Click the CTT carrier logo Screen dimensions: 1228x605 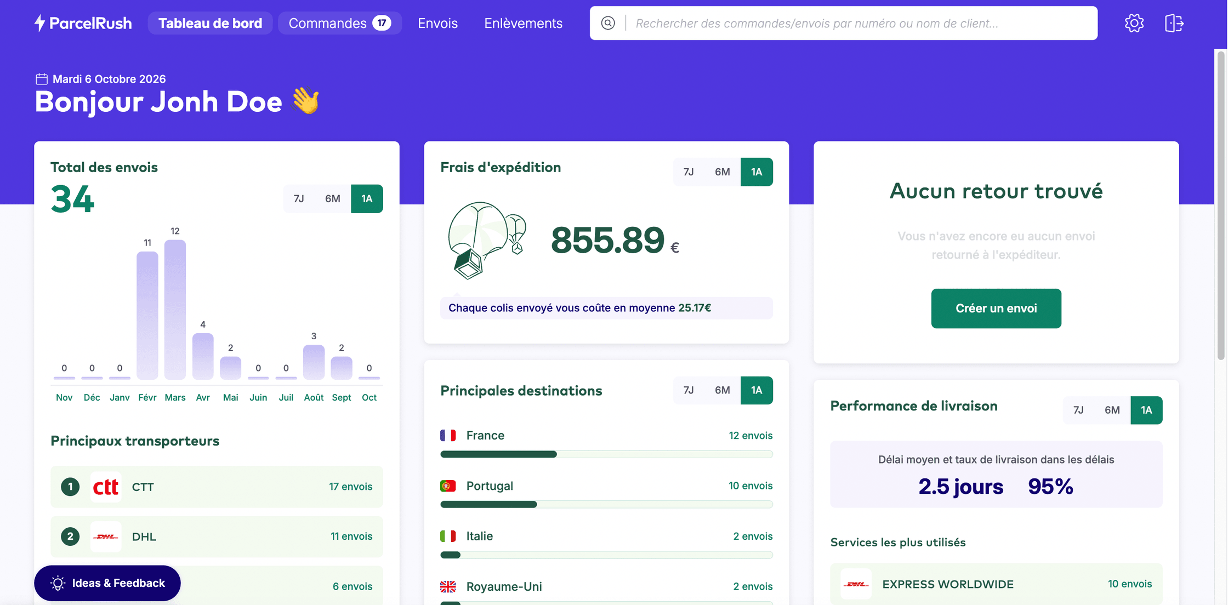[106, 487]
